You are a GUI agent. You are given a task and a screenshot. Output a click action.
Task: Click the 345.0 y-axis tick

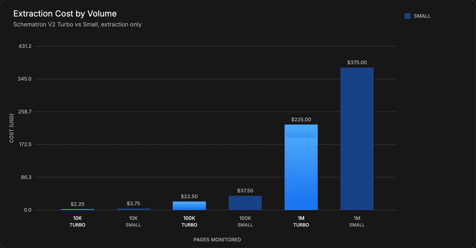[25, 79]
